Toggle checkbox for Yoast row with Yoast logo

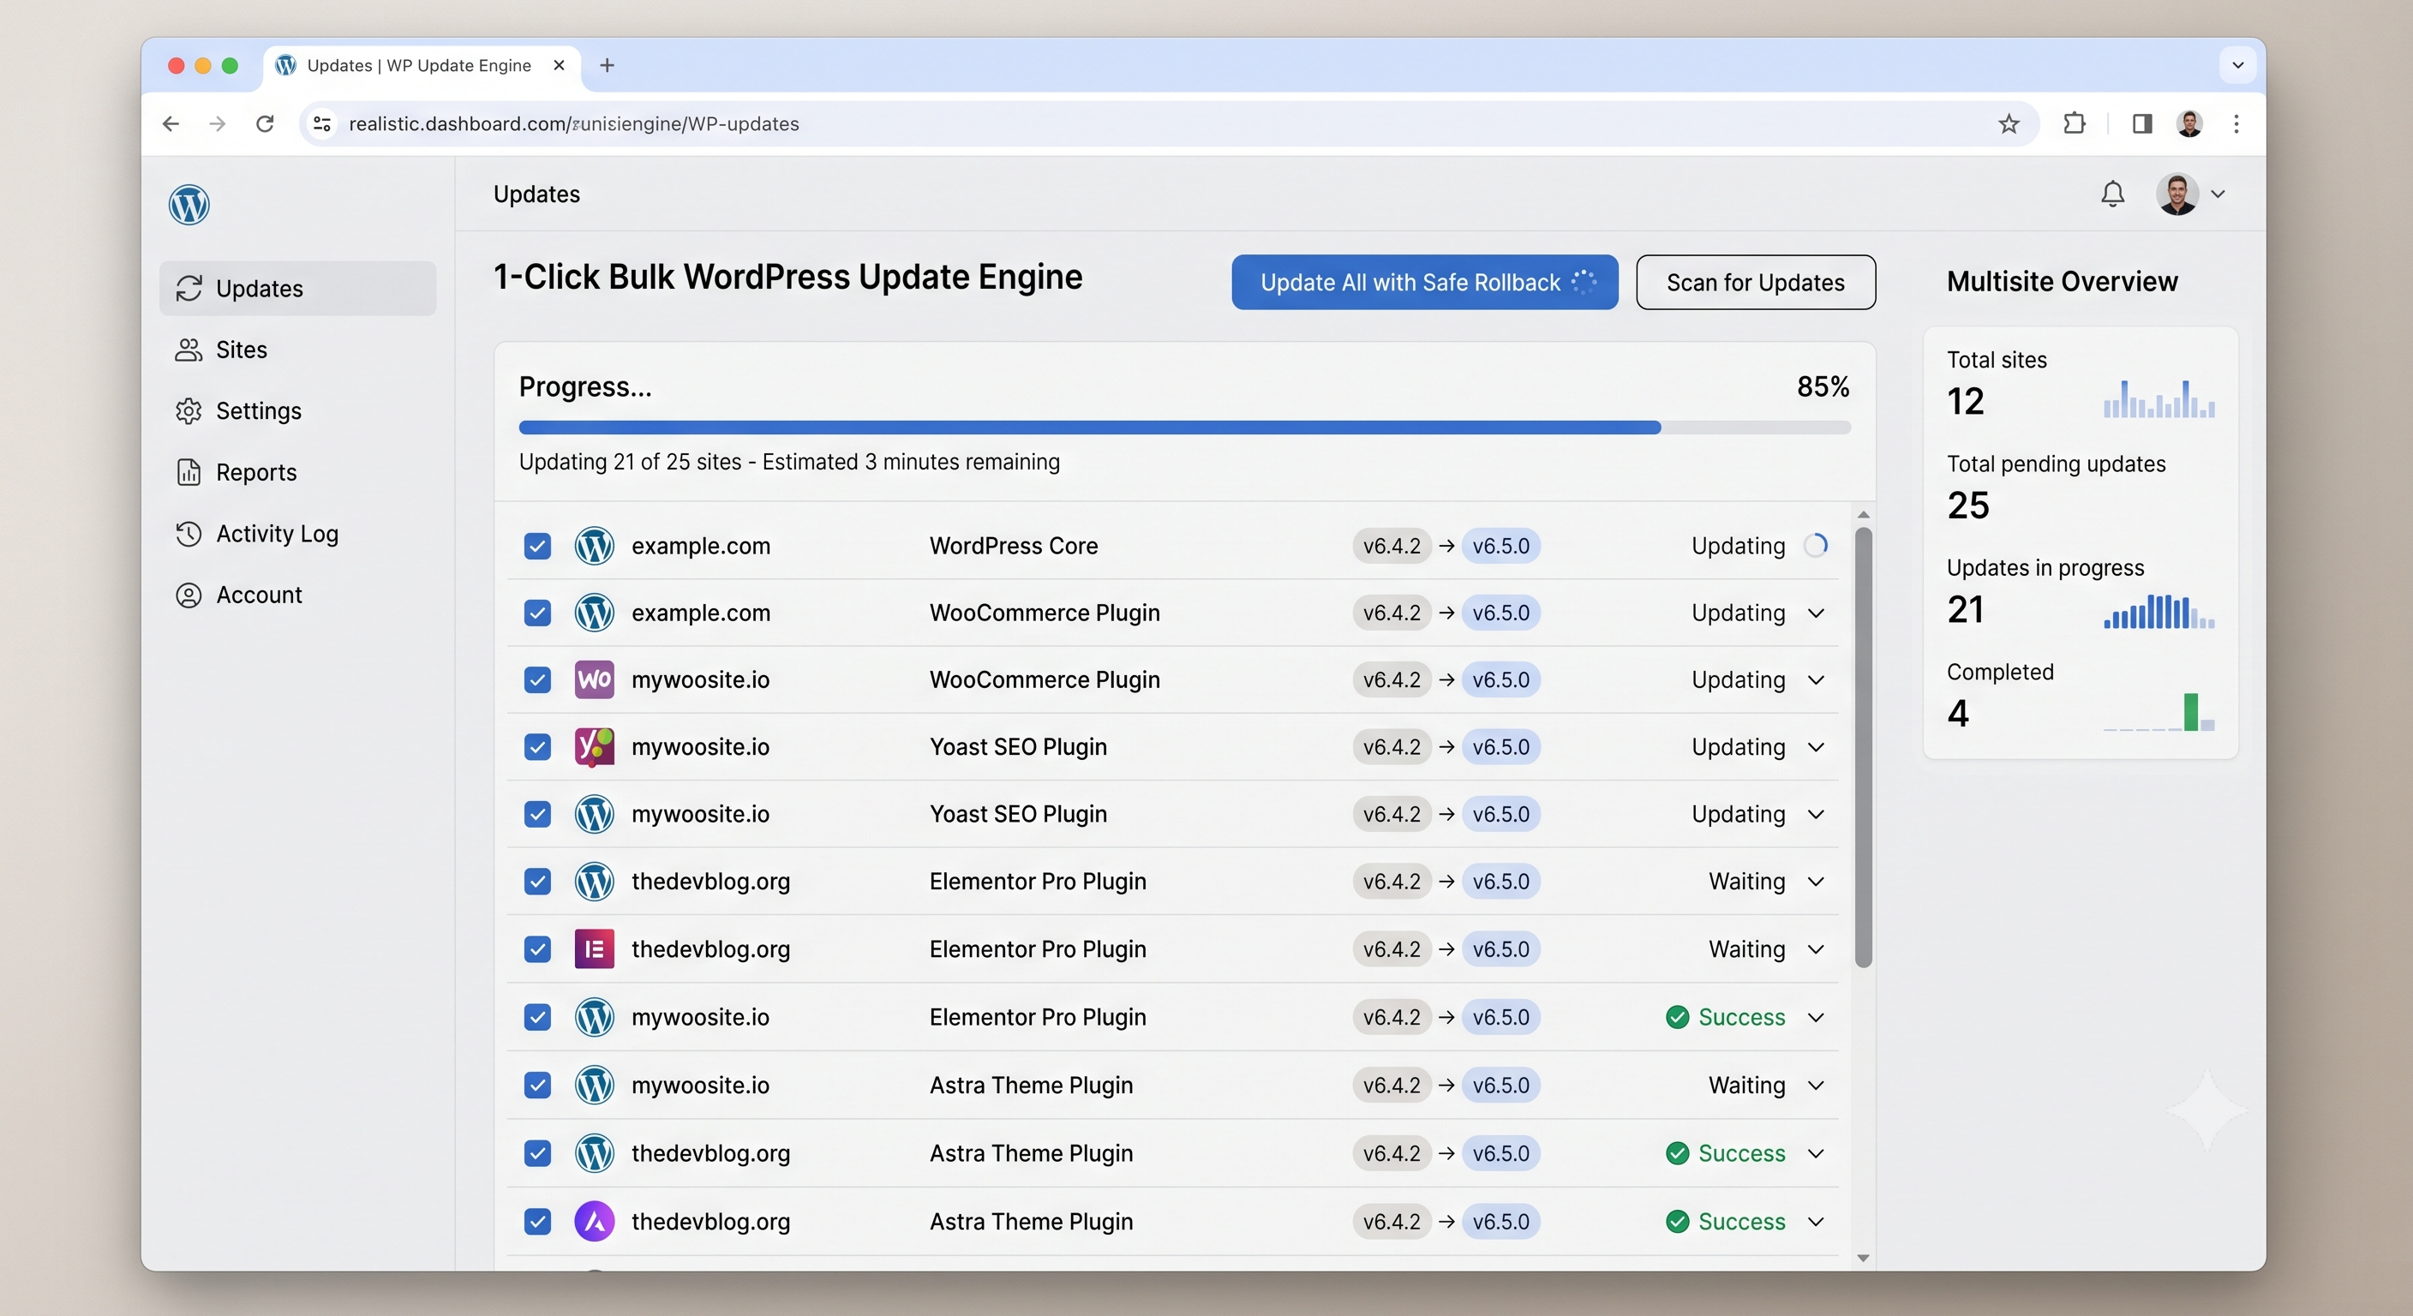[x=536, y=746]
